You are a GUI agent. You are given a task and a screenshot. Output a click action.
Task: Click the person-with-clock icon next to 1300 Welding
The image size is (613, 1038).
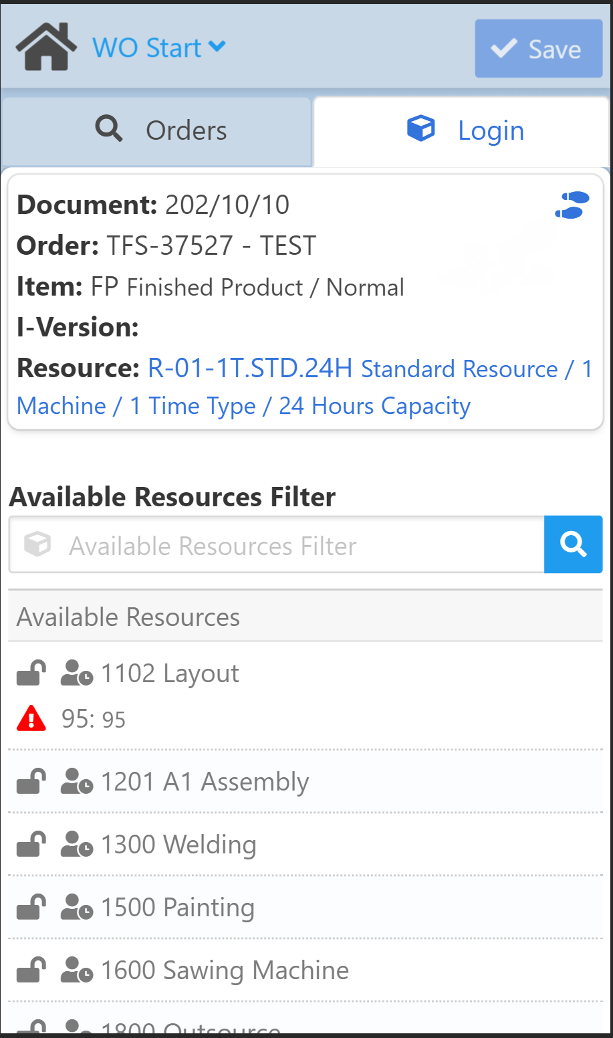pos(76,843)
